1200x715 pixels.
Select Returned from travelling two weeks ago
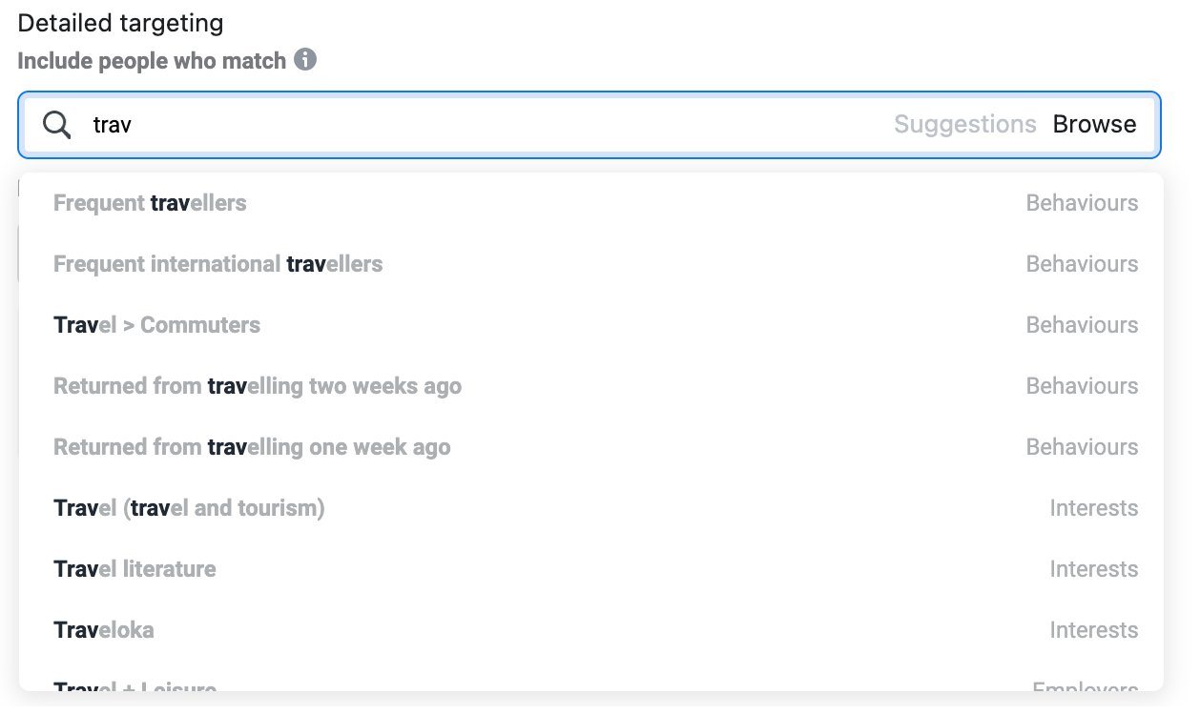click(259, 385)
